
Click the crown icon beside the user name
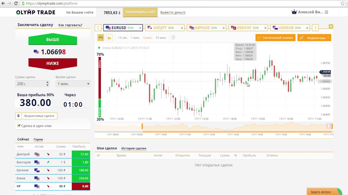pos(294,12)
